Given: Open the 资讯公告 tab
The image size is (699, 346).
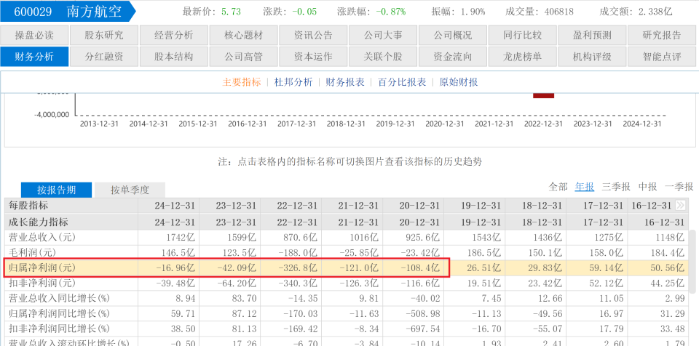Looking at the screenshot, I should click(x=313, y=35).
